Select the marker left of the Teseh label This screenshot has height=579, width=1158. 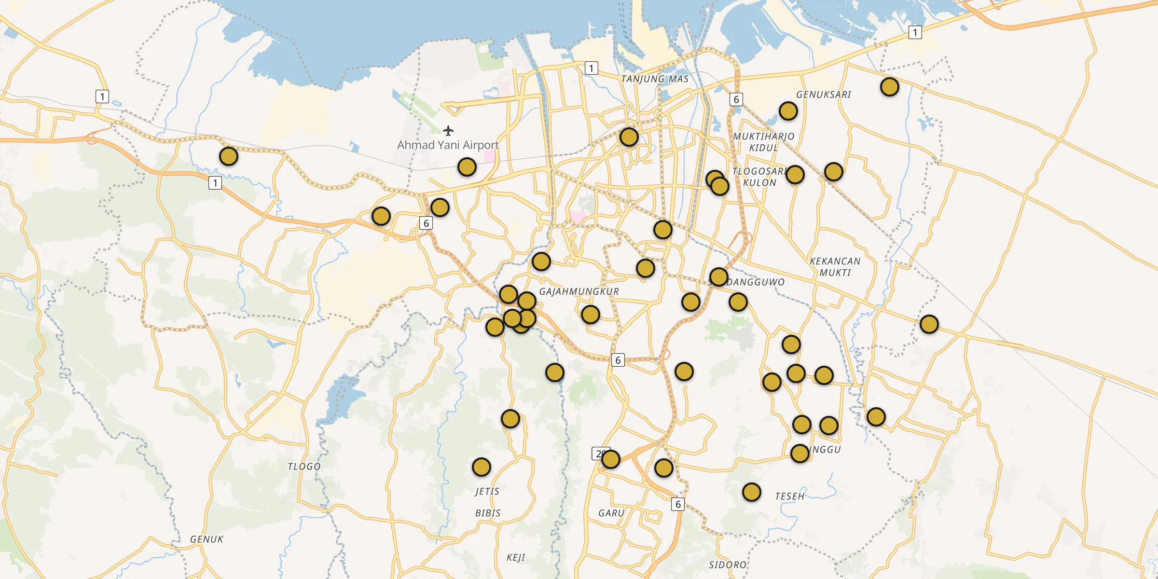[x=752, y=492]
